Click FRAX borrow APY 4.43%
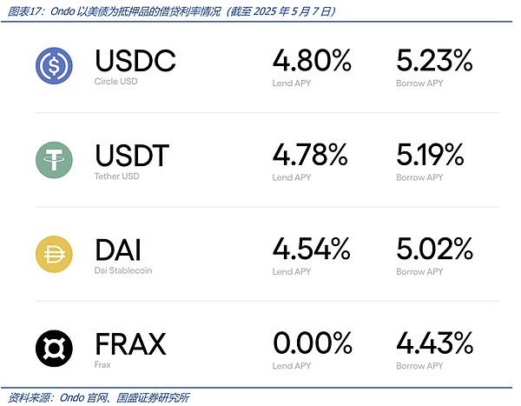Screen dimensions: 521x406 click(434, 343)
